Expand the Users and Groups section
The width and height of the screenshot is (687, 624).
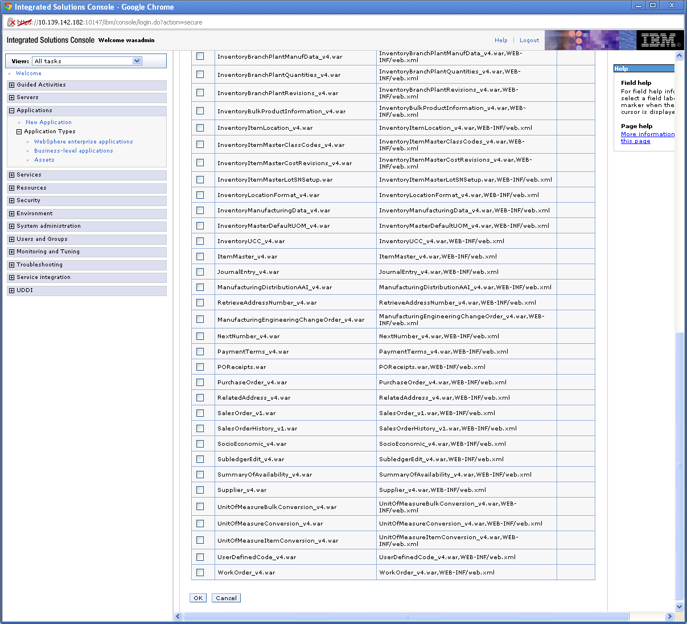click(11, 239)
